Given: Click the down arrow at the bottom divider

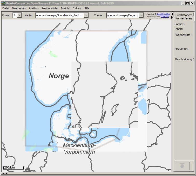Looking at the screenshot, I should point(6,173).
